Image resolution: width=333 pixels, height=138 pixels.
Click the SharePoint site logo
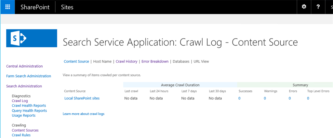[32, 38]
